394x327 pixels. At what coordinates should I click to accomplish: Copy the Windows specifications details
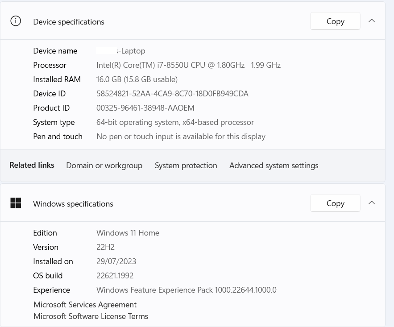click(x=335, y=203)
